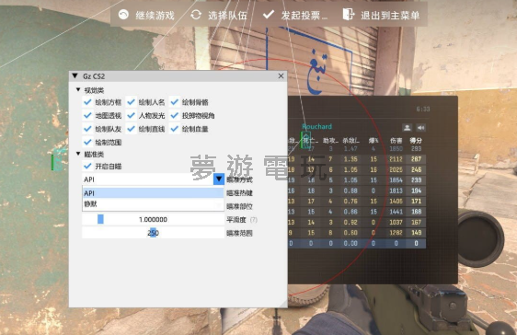Uncheck the 绘制方框 checkbox
This screenshot has width=517, height=335.
87,102
